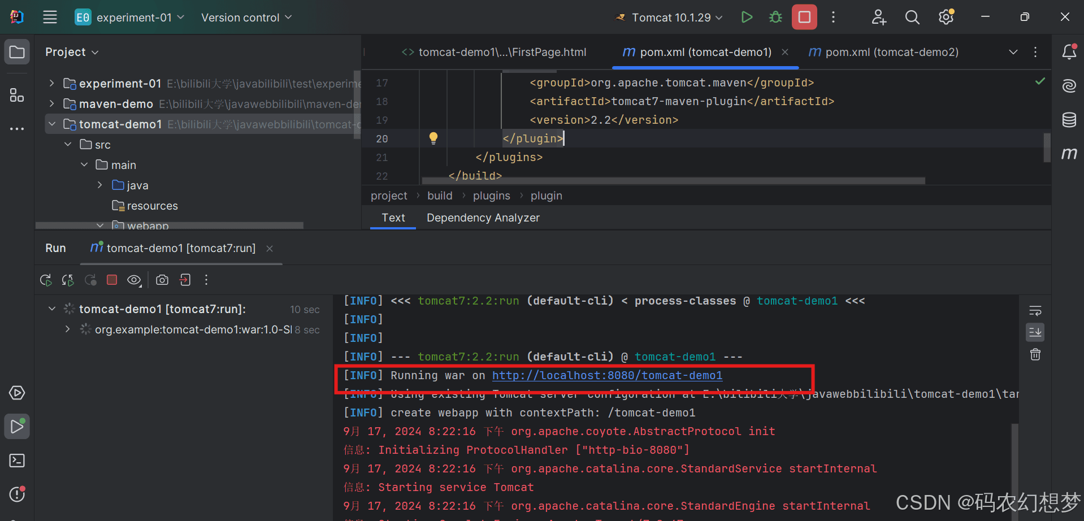Screen dimensions: 1084x521
Task: Expand the maven-demo project node
Action: (x=52, y=104)
